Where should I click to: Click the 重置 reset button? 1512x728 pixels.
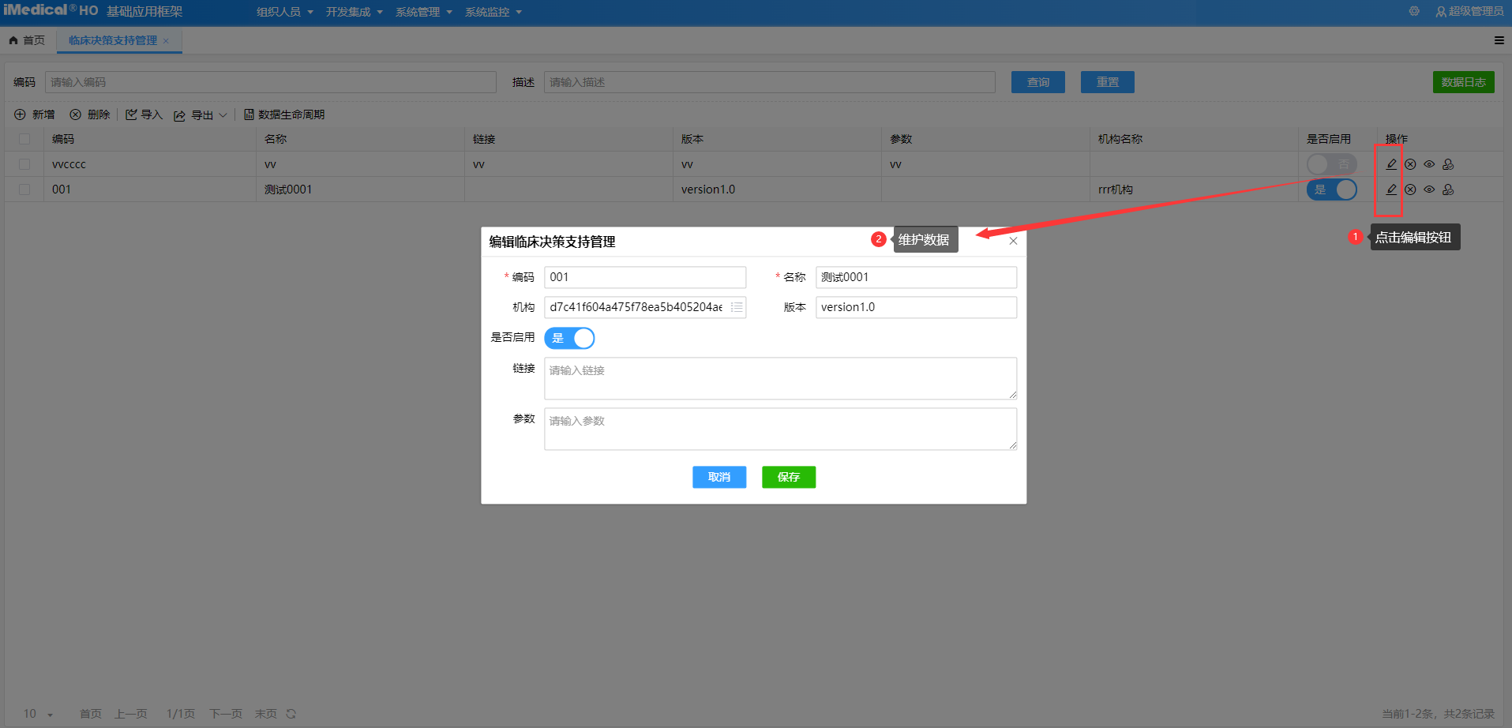coord(1107,82)
